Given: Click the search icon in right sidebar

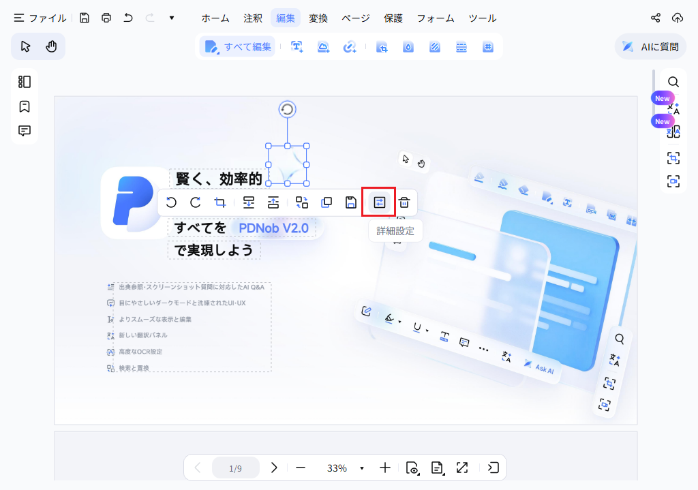Looking at the screenshot, I should [x=673, y=82].
